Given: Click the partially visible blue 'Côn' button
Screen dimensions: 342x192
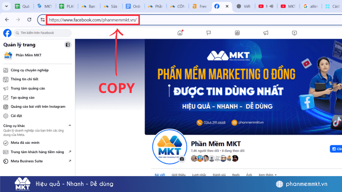Looking at the screenshot, I should click(336, 149).
